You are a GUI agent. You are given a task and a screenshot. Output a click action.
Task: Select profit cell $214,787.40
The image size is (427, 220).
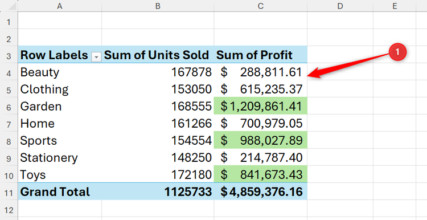coord(261,157)
